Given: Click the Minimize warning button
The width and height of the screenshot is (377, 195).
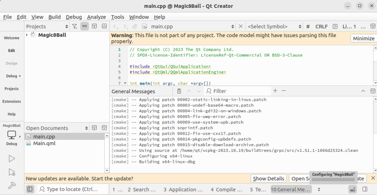Looking at the screenshot, I should click(x=363, y=39).
